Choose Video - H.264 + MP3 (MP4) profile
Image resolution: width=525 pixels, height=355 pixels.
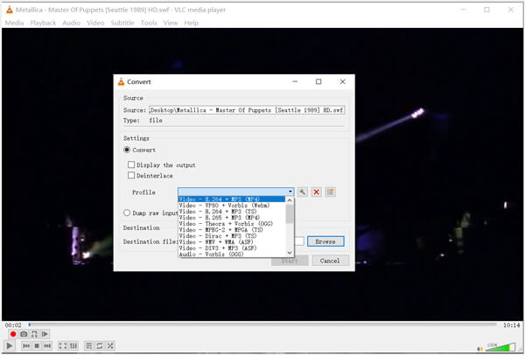point(232,199)
